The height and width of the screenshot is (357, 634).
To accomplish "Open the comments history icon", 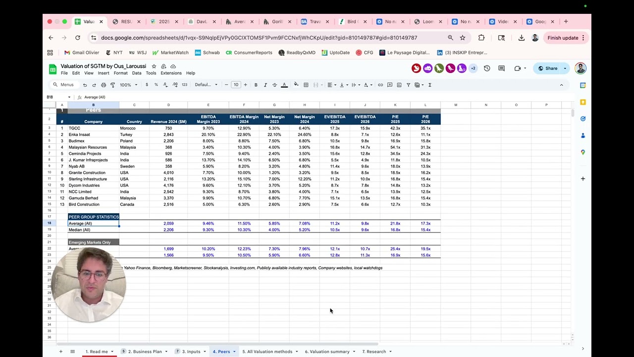I will (x=501, y=68).
